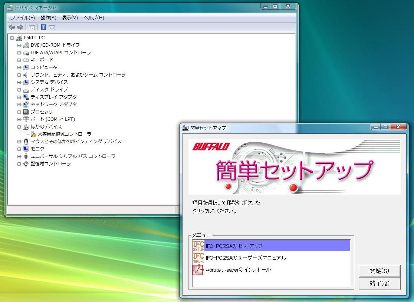The width and height of the screenshot is (414, 302).
Task: Select the コンピュータ category icon
Action: (26, 67)
